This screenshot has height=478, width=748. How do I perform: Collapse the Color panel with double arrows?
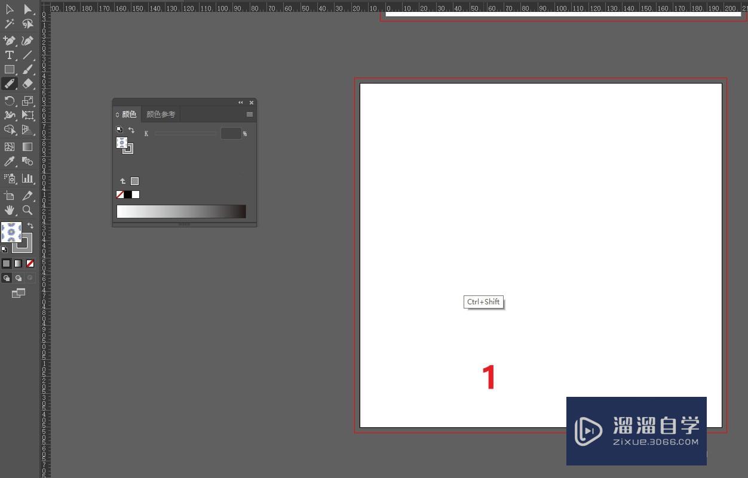(241, 103)
